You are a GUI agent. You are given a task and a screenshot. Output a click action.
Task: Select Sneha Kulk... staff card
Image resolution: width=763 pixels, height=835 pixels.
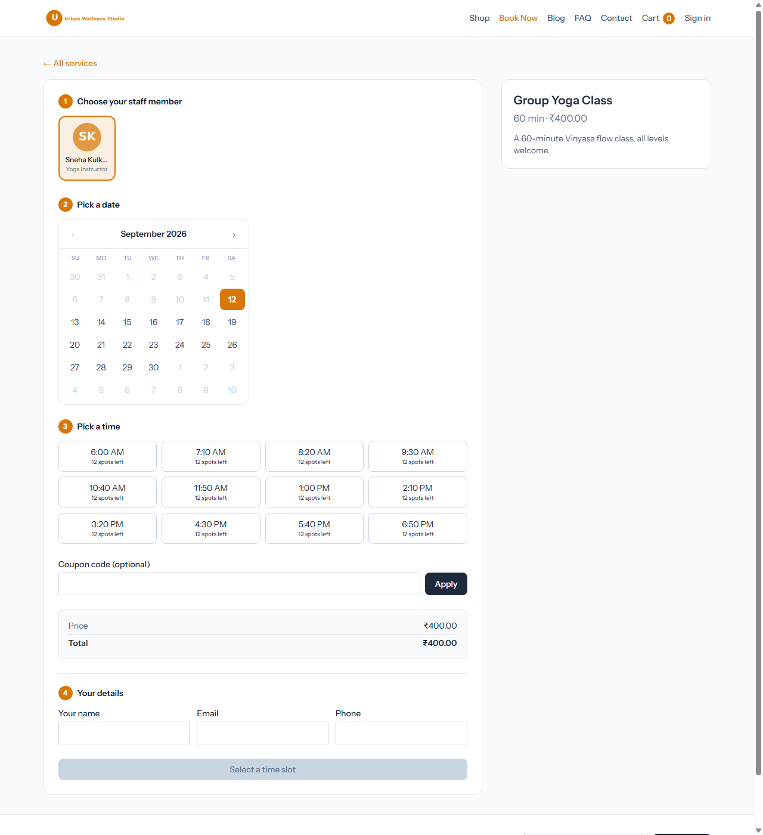[87, 148]
